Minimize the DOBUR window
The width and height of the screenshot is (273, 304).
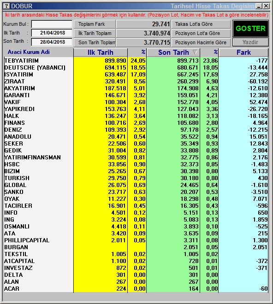(259, 6)
